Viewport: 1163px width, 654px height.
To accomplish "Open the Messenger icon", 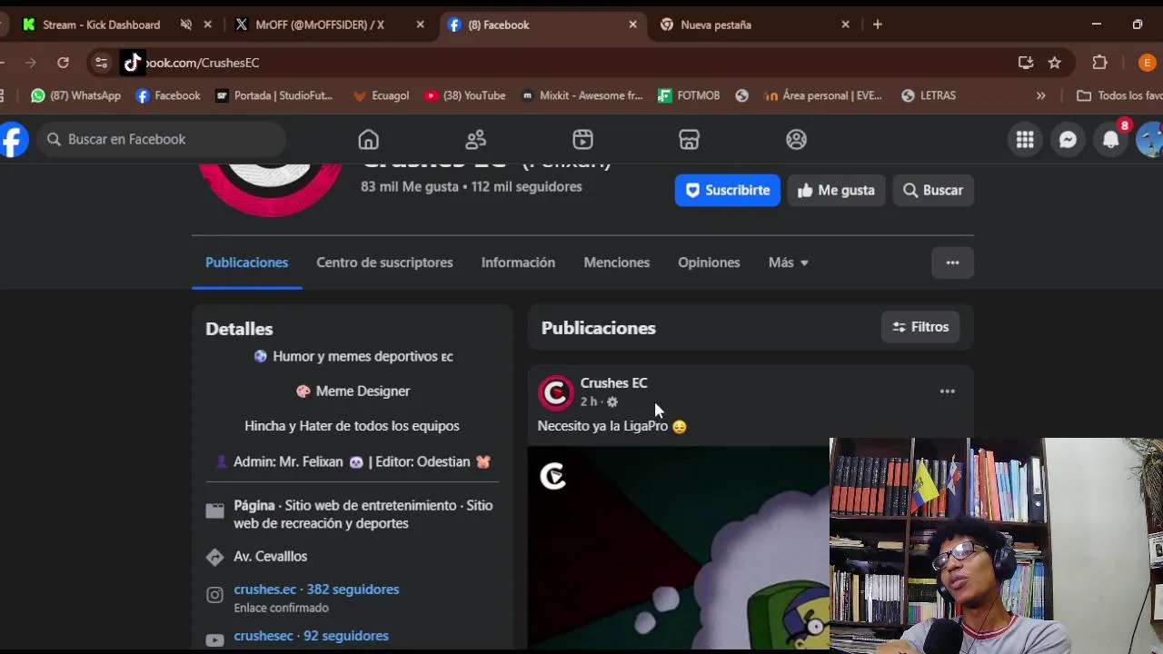I will (1068, 139).
